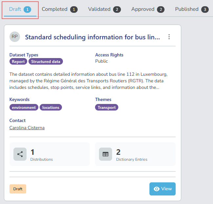Viewport: 213px width, 204px height.
Task: Click the eye icon in View button
Action: point(157,189)
